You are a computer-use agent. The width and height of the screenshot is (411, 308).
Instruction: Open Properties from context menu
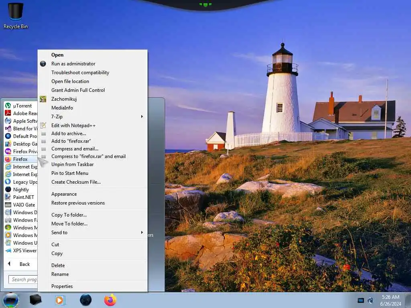pos(62,286)
